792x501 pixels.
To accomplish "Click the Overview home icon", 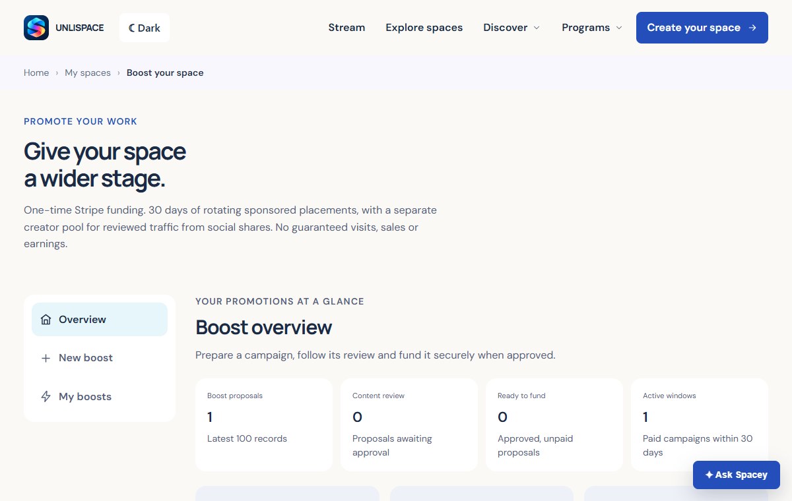I will coord(46,320).
